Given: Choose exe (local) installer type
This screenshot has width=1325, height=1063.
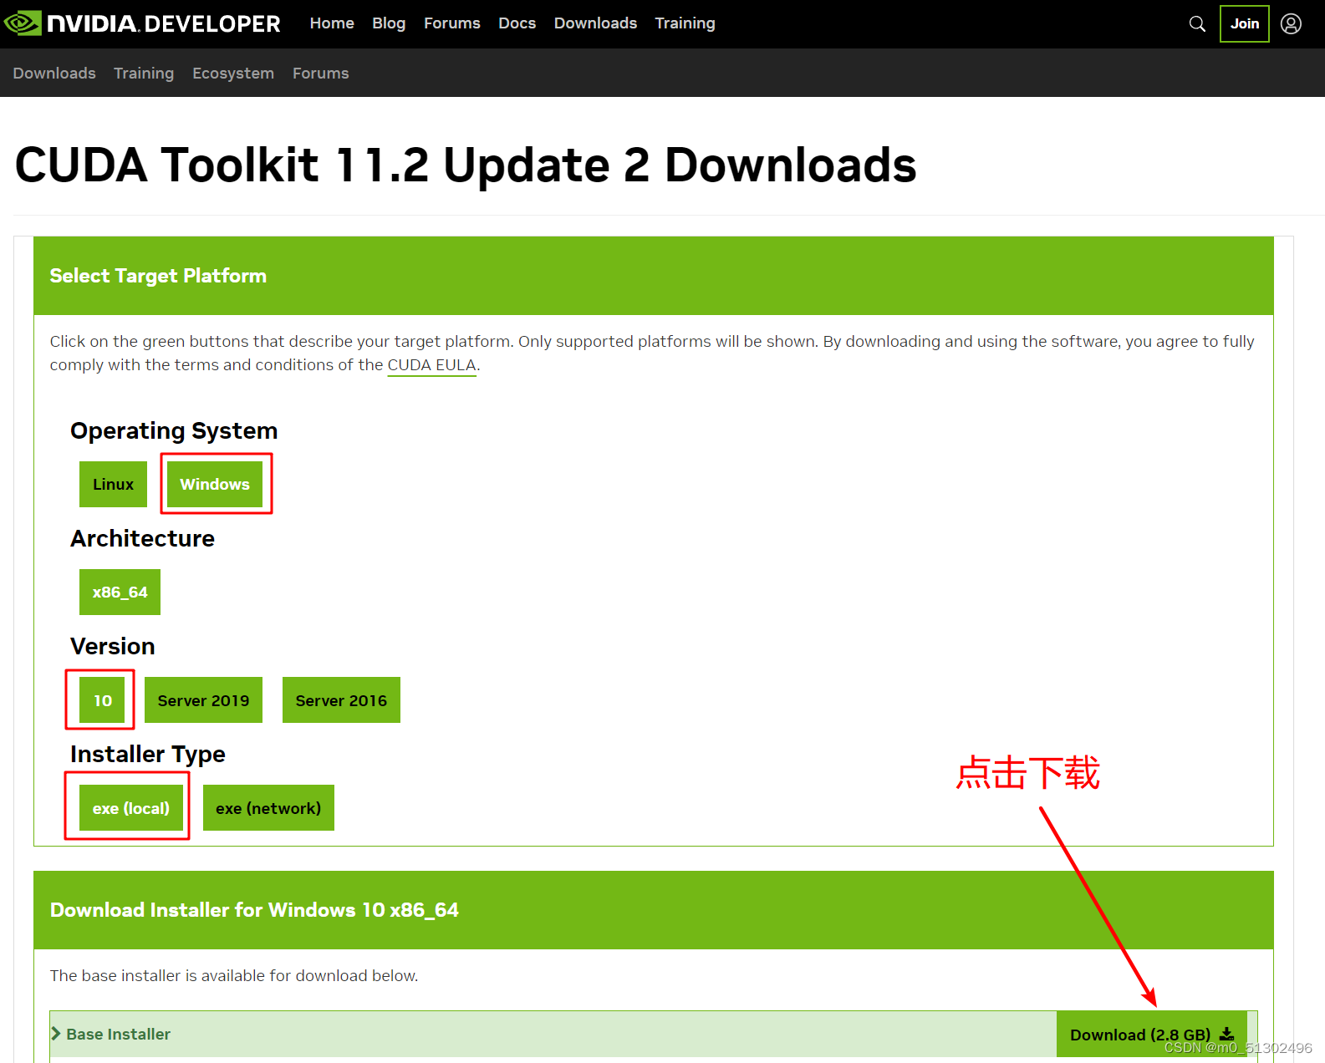Looking at the screenshot, I should coord(130,808).
